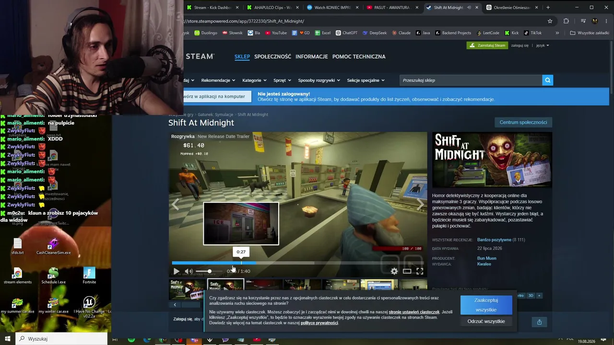
Task: Expand the Sekcje specjalne dropdown
Action: pyautogui.click(x=366, y=80)
